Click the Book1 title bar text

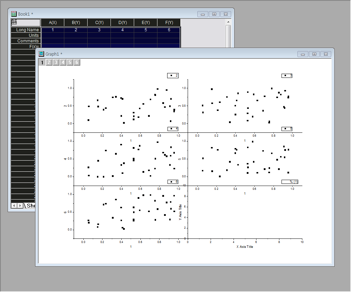pyautogui.click(x=25, y=14)
